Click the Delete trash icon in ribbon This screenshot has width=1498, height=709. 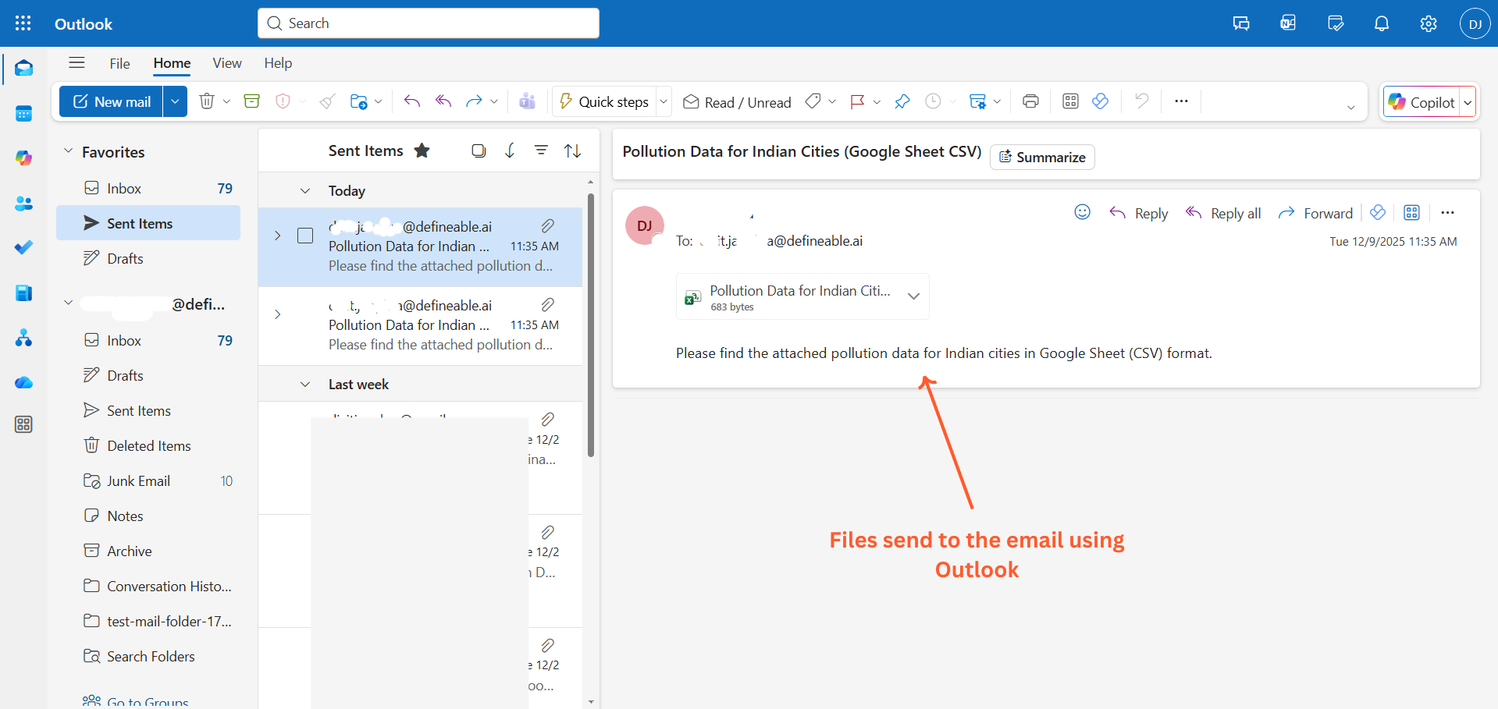coord(207,101)
